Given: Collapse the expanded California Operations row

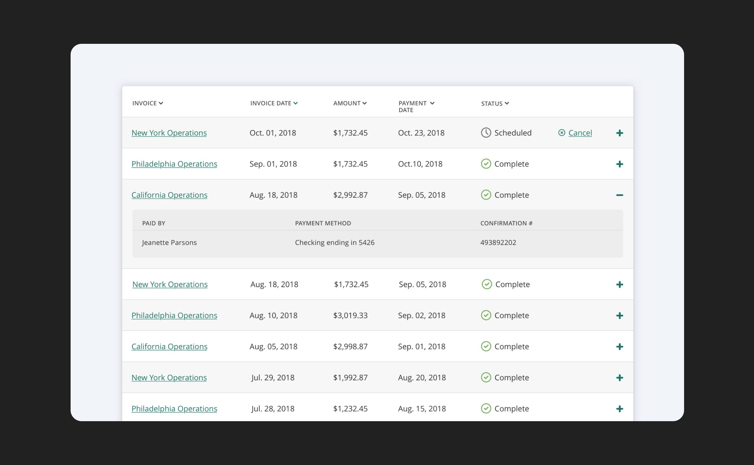Looking at the screenshot, I should (x=619, y=195).
